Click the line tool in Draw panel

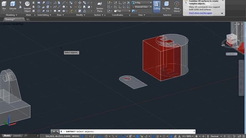(59, 7)
